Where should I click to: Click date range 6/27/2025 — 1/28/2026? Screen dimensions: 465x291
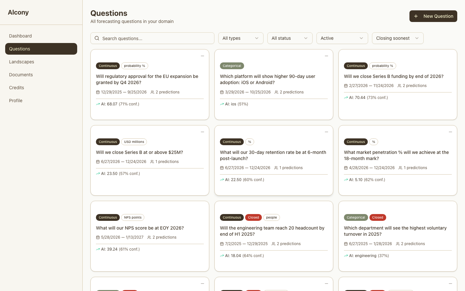click(370, 244)
